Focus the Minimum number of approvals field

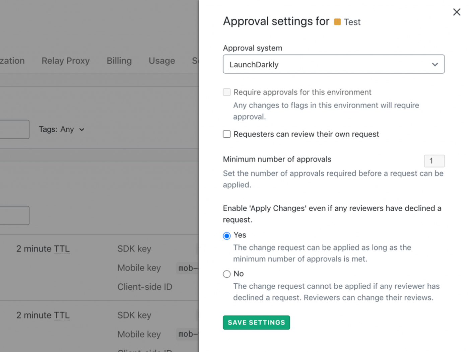[x=434, y=161]
